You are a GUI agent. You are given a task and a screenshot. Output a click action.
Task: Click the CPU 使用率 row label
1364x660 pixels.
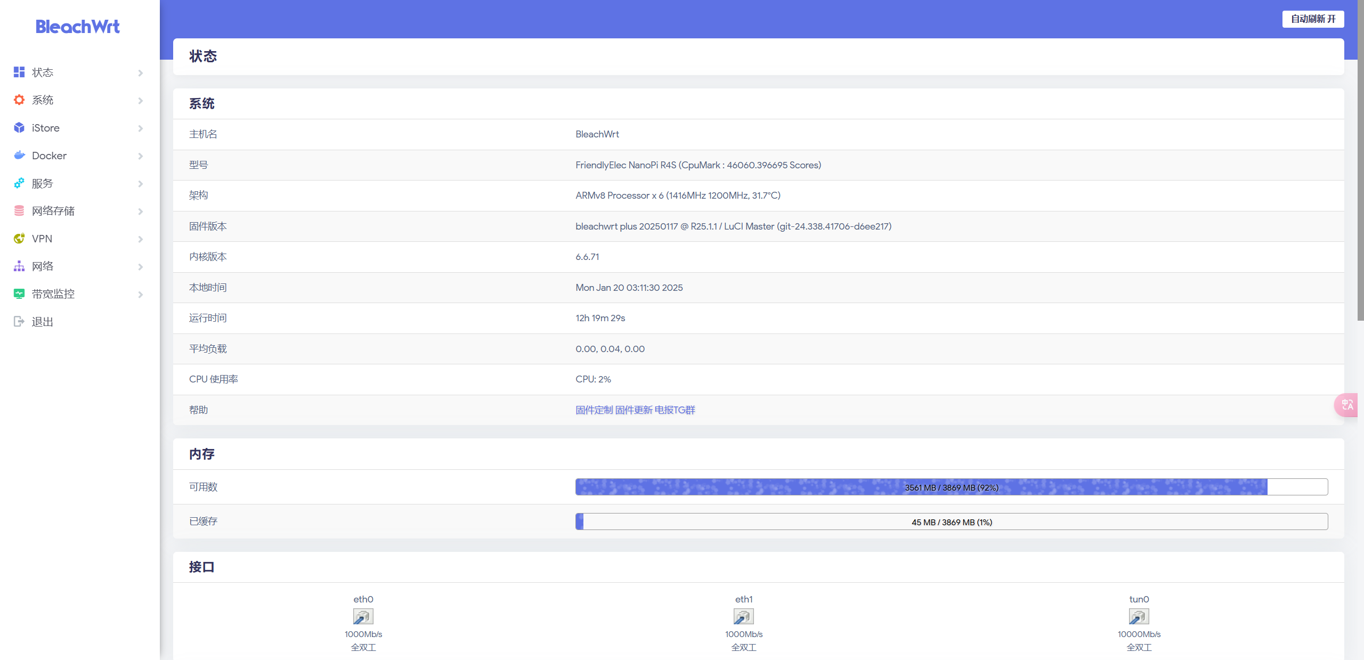coord(214,379)
